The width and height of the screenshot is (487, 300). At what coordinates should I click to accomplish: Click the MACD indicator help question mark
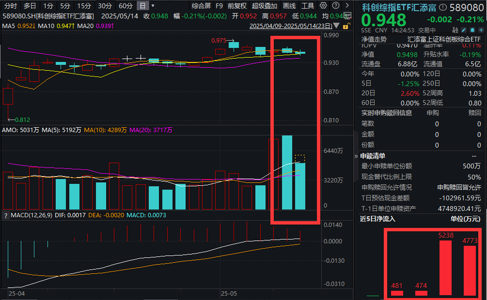click(x=5, y=214)
